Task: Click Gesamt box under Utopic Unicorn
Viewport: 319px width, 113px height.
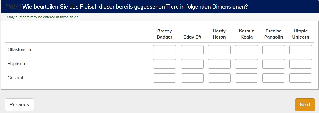Action: tap(301, 78)
